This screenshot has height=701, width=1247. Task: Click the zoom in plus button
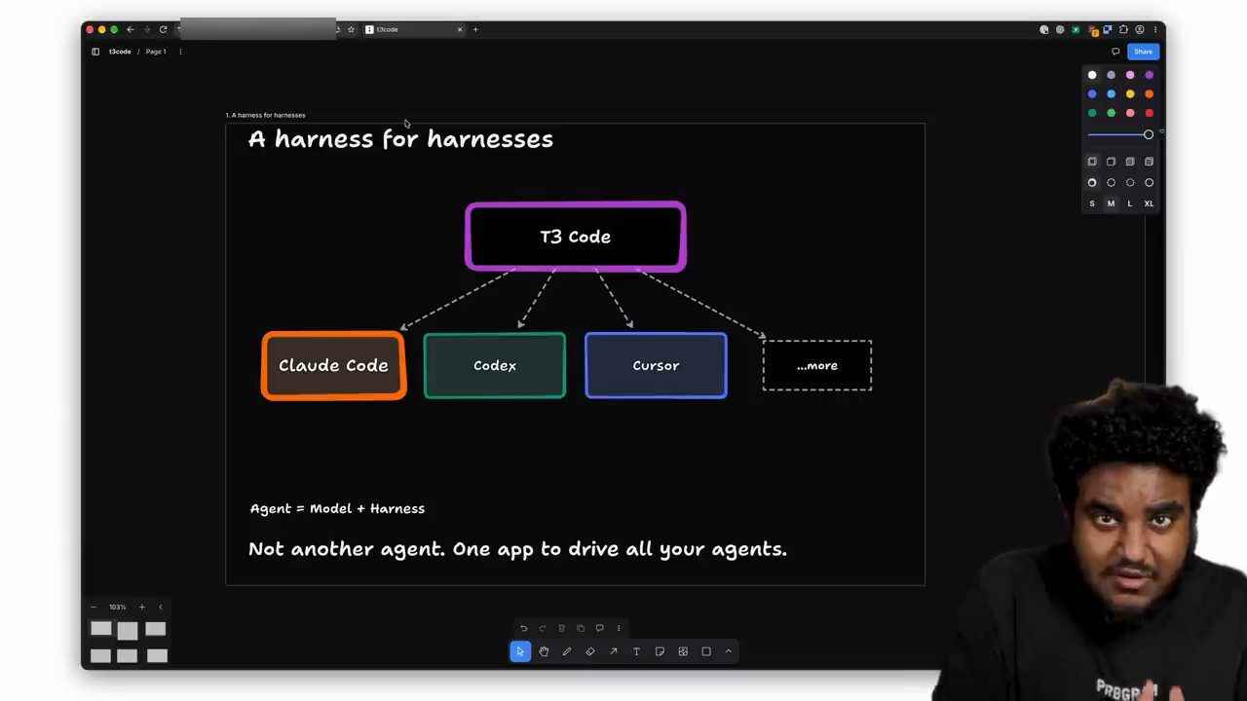(x=141, y=607)
